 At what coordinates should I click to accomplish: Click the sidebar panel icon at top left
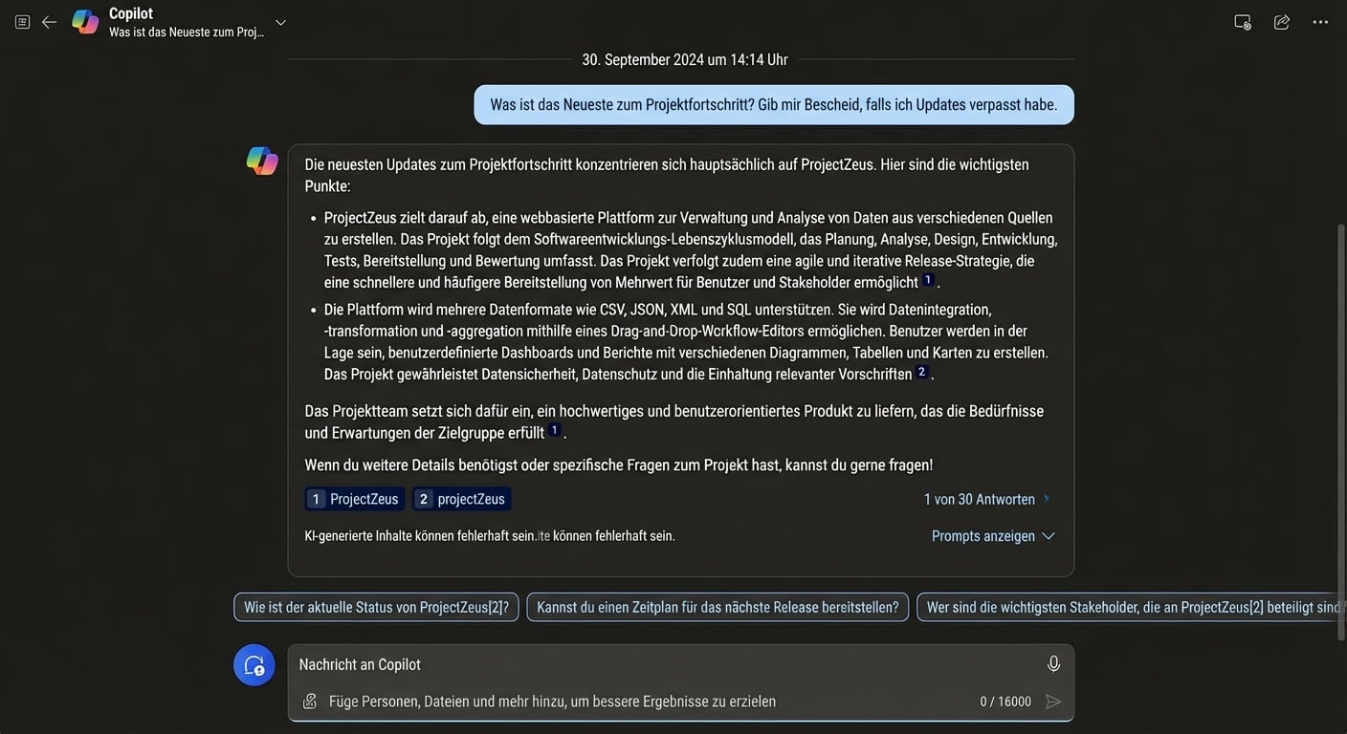pyautogui.click(x=22, y=22)
